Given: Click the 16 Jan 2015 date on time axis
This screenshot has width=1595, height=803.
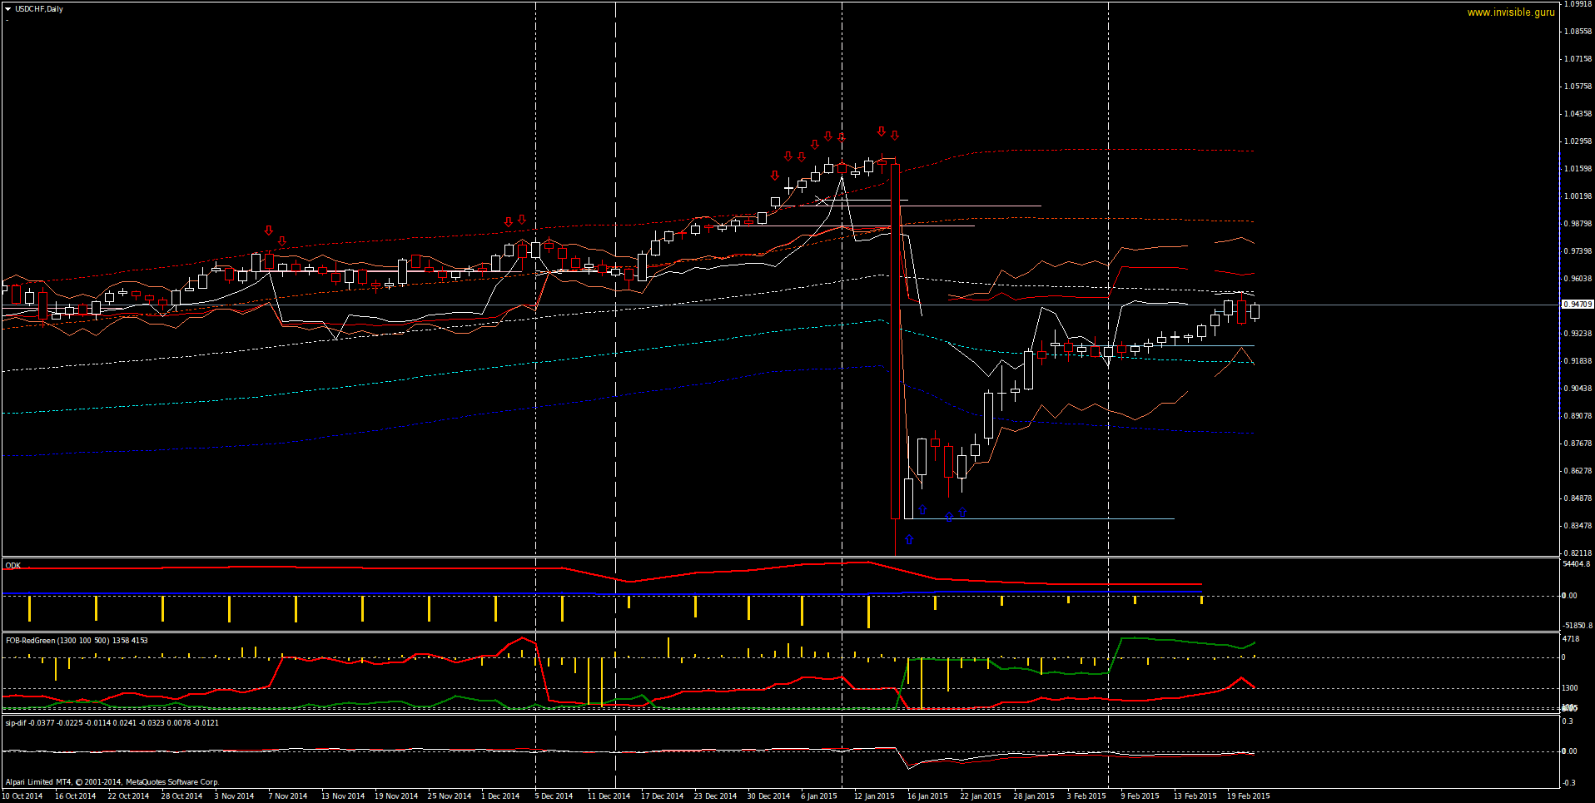Looking at the screenshot, I should [x=927, y=796].
